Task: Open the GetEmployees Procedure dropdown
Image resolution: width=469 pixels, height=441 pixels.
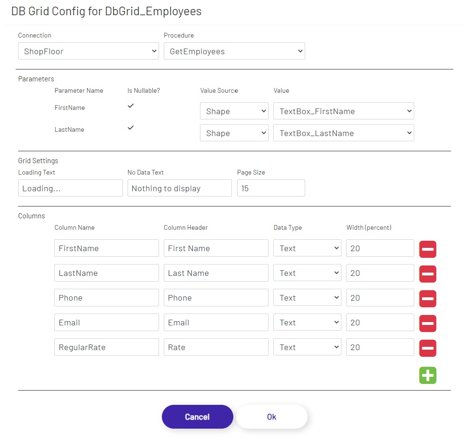Action: click(234, 51)
